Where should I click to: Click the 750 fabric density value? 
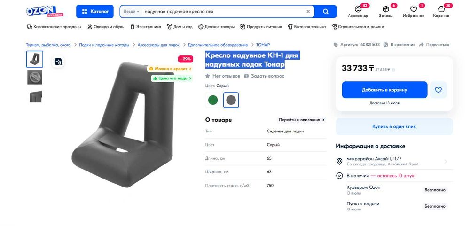270,186
